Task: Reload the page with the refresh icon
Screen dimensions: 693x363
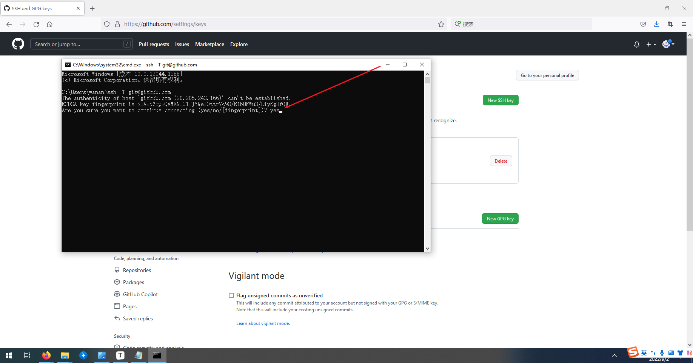Action: click(36, 24)
